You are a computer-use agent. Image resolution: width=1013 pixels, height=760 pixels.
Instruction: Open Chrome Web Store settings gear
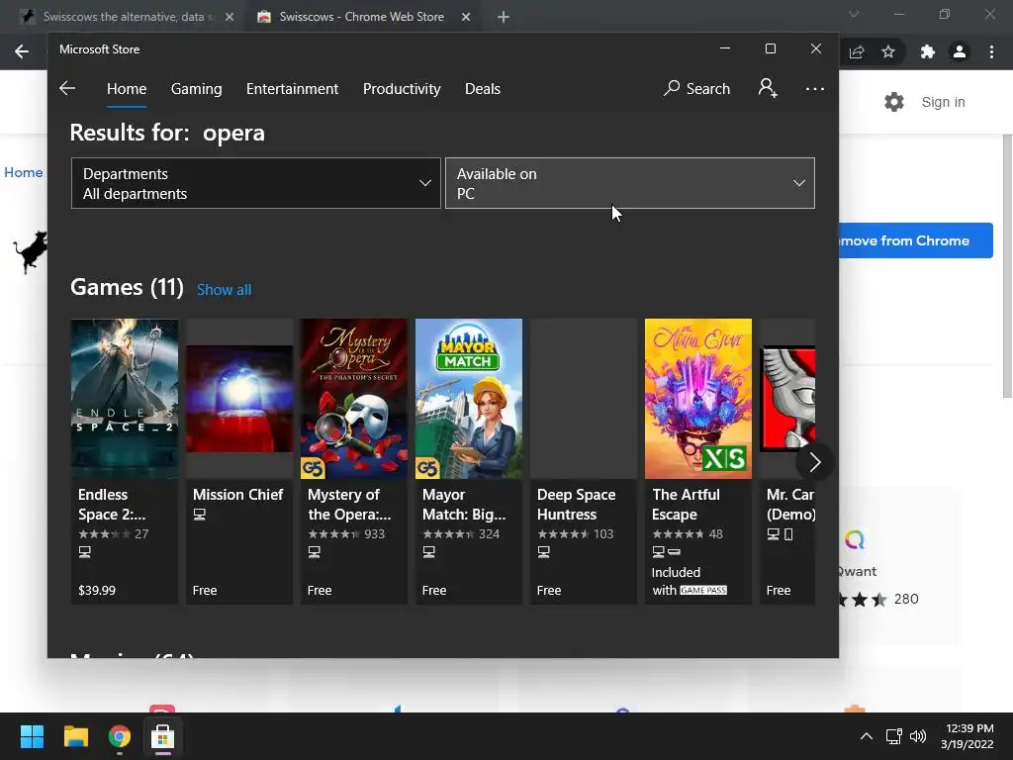coord(894,102)
